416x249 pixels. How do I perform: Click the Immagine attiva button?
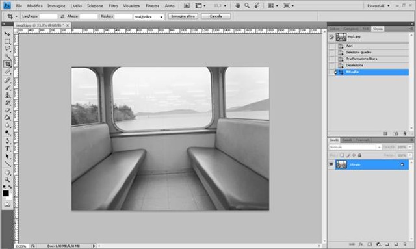click(183, 16)
